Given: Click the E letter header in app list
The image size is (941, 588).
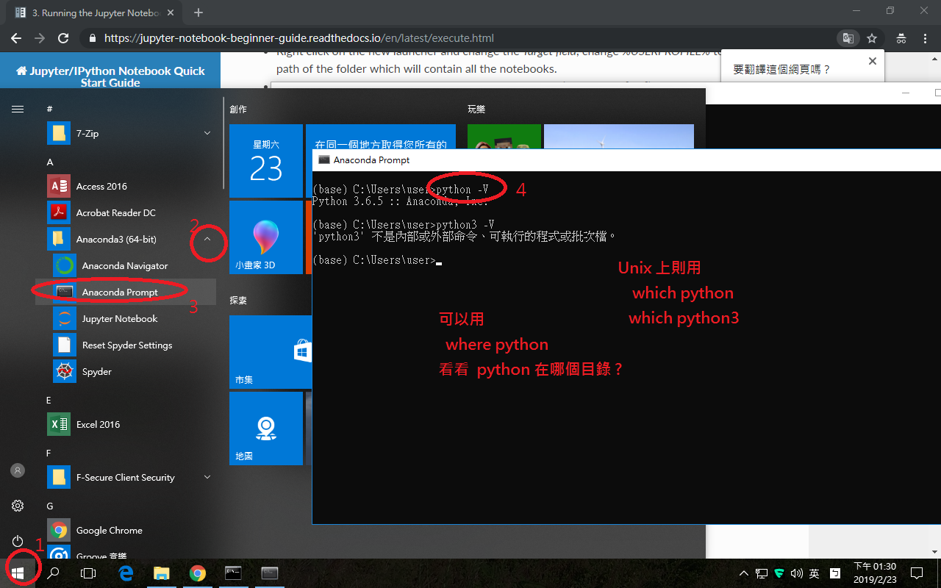Looking at the screenshot, I should (x=49, y=400).
